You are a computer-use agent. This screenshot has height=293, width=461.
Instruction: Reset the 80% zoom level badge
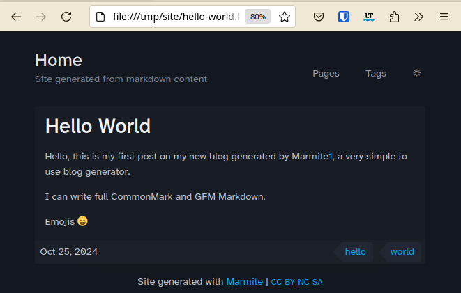pyautogui.click(x=258, y=17)
